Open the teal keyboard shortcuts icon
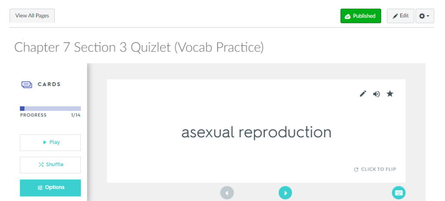 (x=399, y=192)
